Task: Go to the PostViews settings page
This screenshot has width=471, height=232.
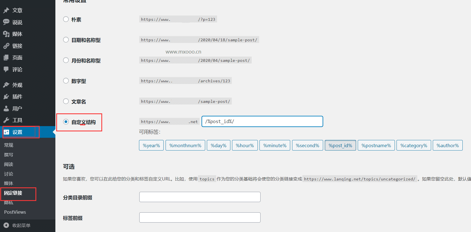Action: tap(15, 212)
